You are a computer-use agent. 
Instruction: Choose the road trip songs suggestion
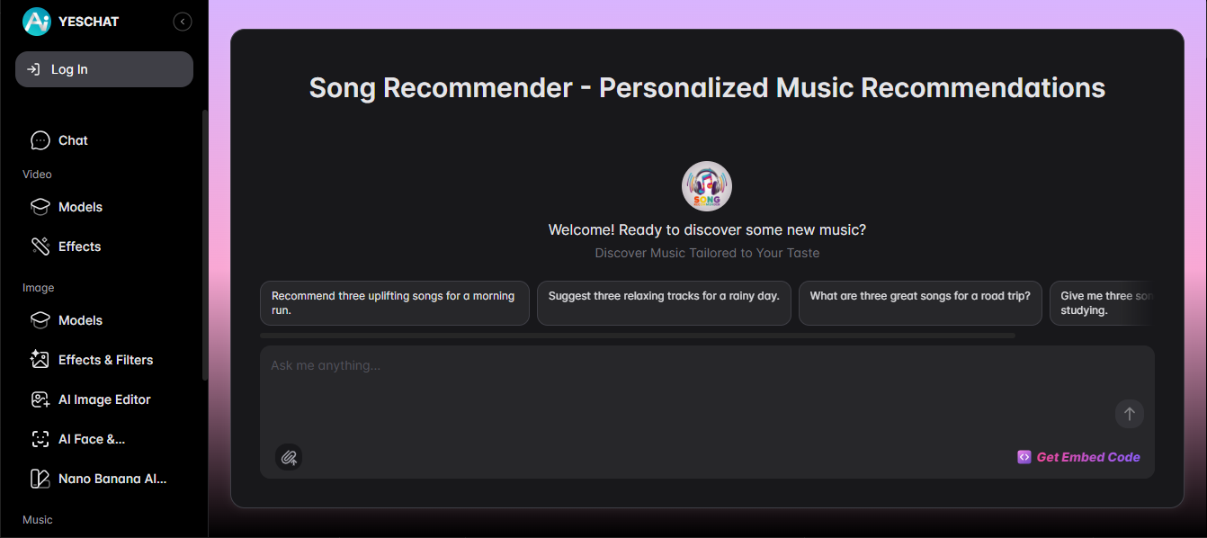tap(919, 303)
